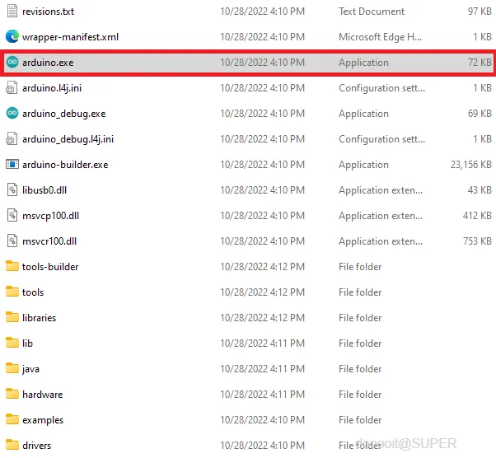Image resolution: width=496 pixels, height=458 pixels.
Task: Click Application type of arduino-builder.exe
Action: (364, 165)
